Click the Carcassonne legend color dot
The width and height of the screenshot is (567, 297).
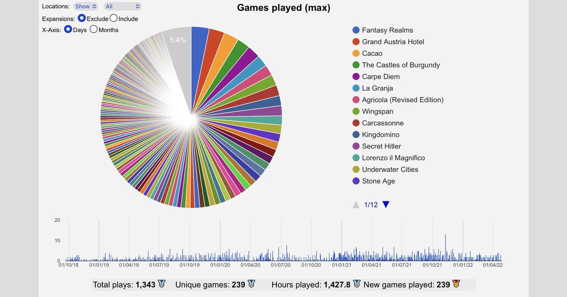356,123
